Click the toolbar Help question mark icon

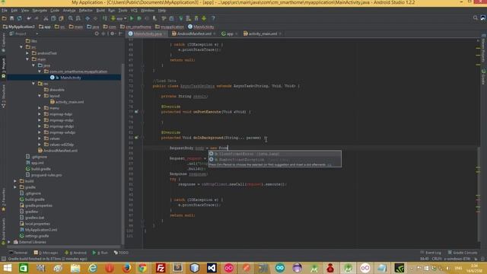click(x=213, y=18)
